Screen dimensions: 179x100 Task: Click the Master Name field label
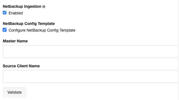15,41
